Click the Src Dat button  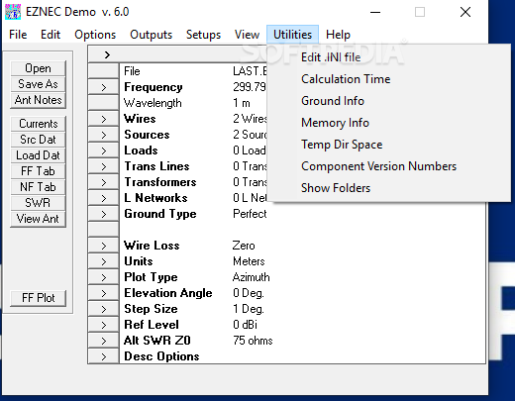click(38, 140)
